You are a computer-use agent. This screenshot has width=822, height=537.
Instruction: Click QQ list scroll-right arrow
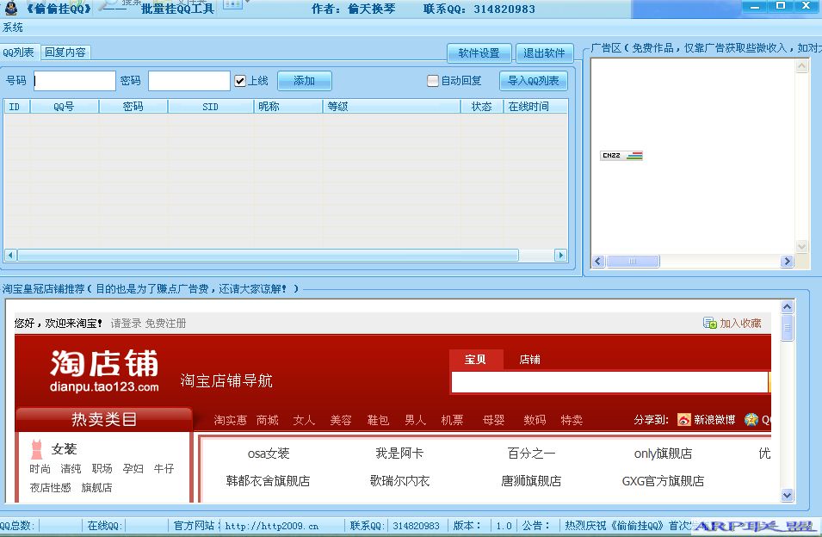coord(560,255)
